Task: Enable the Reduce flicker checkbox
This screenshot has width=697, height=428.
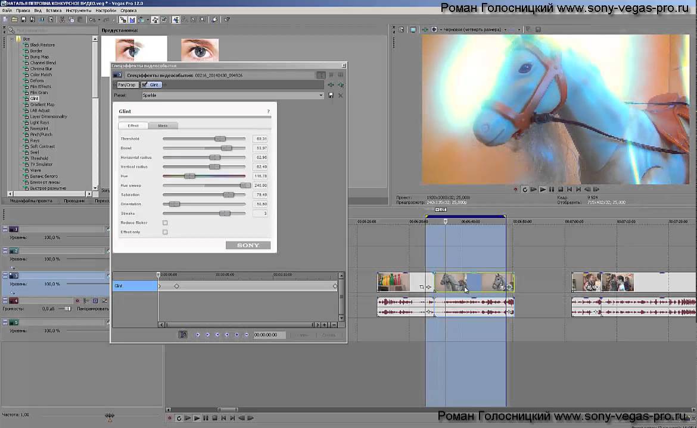Action: [165, 223]
